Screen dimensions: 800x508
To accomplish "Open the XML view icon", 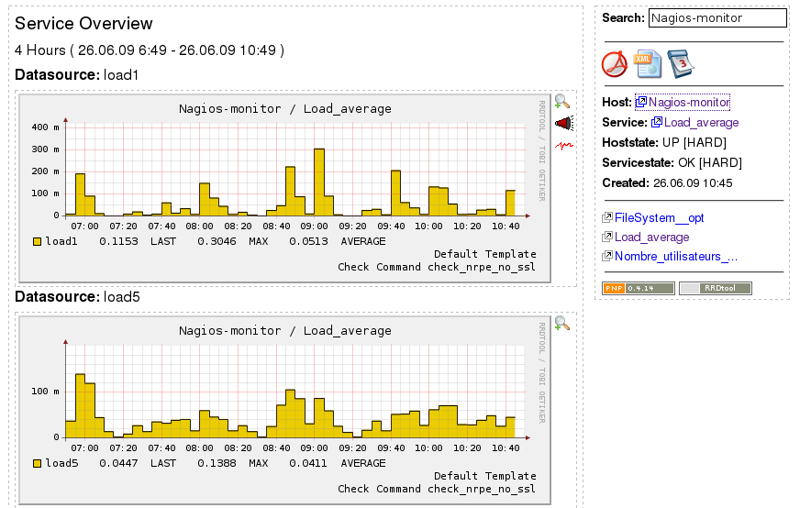I will [x=648, y=64].
